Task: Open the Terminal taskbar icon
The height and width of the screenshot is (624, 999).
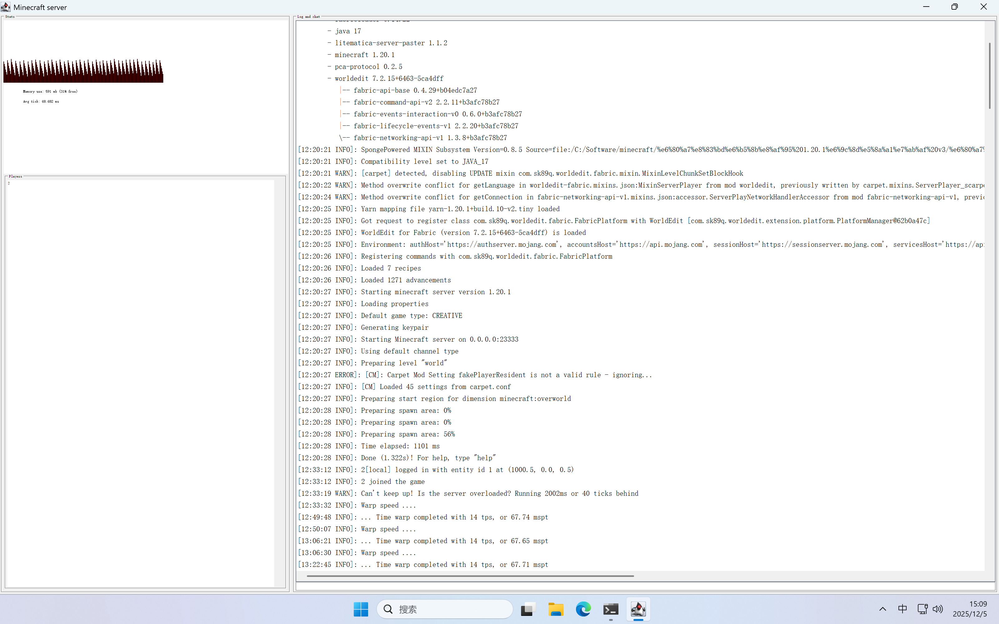Action: click(611, 609)
